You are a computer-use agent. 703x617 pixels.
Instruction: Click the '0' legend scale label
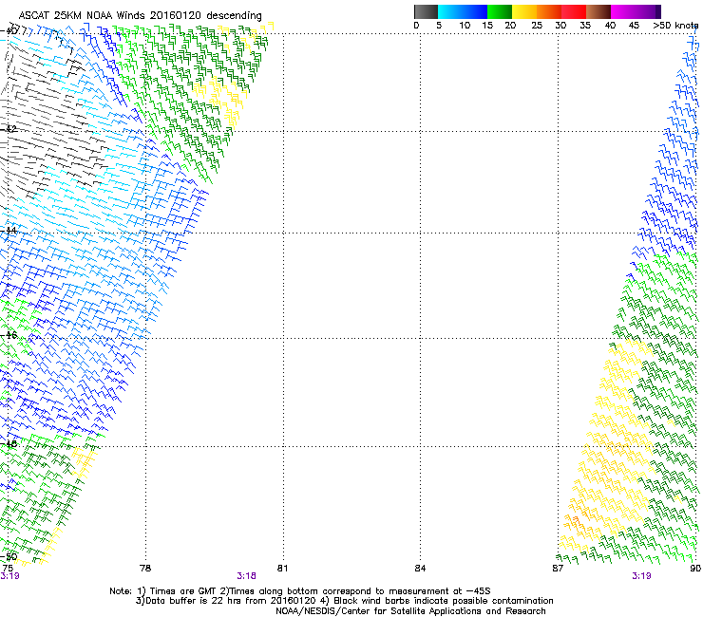point(416,26)
